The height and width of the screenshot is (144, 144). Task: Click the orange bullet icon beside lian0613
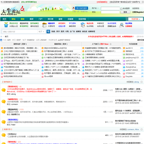[124, 48]
